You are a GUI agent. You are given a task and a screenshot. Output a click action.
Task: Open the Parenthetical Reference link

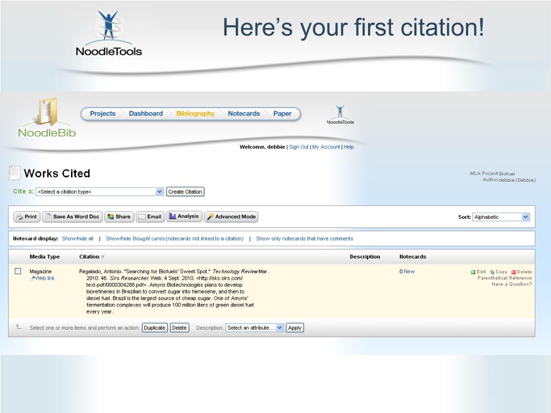click(505, 278)
